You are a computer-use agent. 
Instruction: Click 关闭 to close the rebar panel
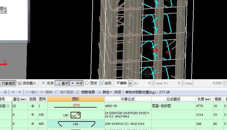tap(117, 92)
